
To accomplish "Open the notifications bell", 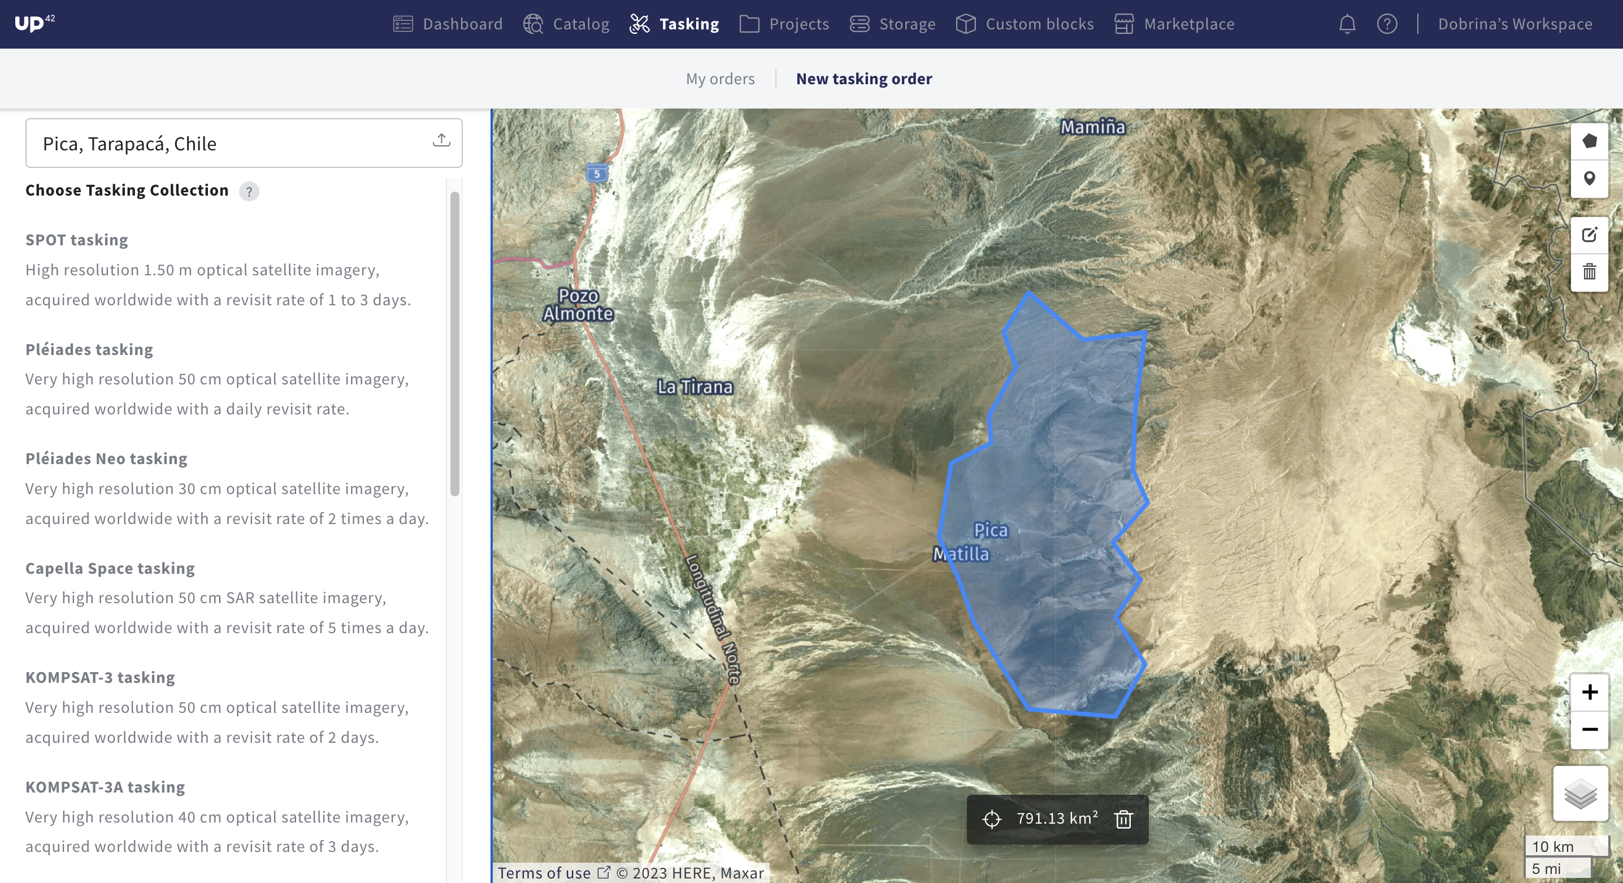I will click(1347, 24).
